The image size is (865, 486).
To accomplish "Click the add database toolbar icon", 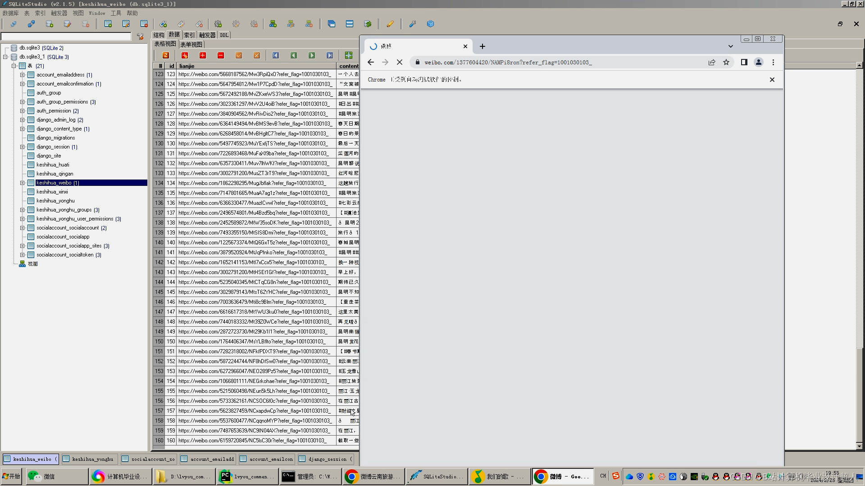I will (50, 24).
